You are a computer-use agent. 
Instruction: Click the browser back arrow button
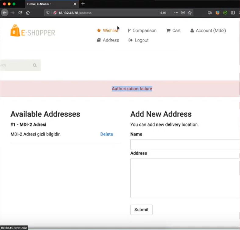(5, 13)
